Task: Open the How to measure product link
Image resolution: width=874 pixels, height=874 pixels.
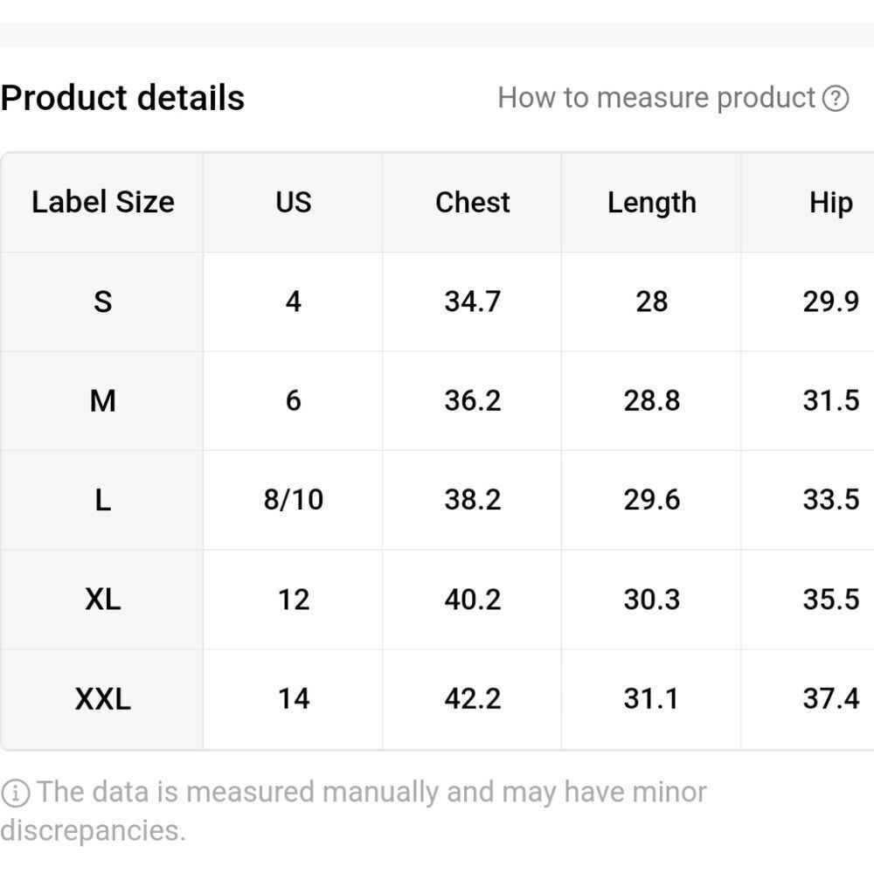Action: click(x=655, y=98)
